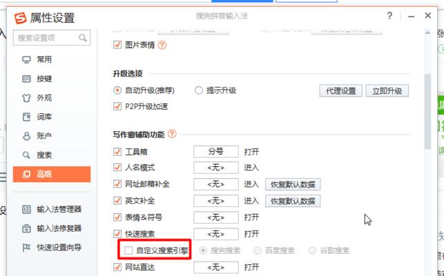Click the 网站直达 hotkey field
The height and width of the screenshot is (276, 444).
click(x=216, y=267)
